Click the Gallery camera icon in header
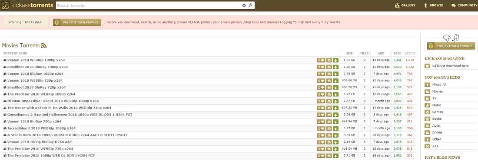The height and width of the screenshot is (160, 478). coord(397,6)
